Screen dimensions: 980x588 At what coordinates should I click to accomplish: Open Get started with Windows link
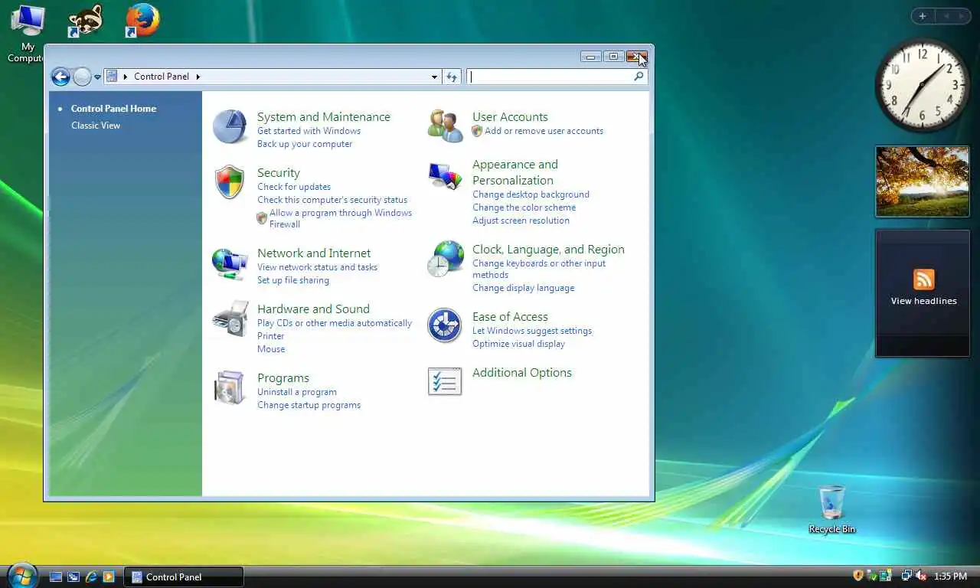(x=309, y=131)
